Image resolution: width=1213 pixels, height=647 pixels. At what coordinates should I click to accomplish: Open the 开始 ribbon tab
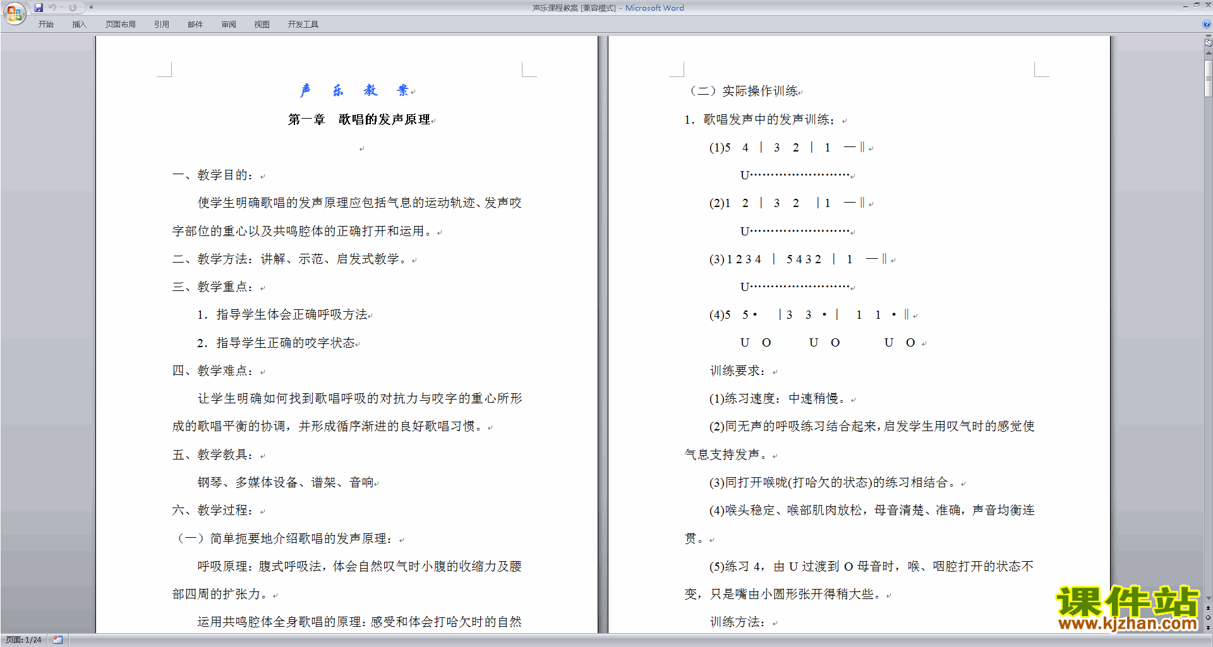click(x=45, y=25)
